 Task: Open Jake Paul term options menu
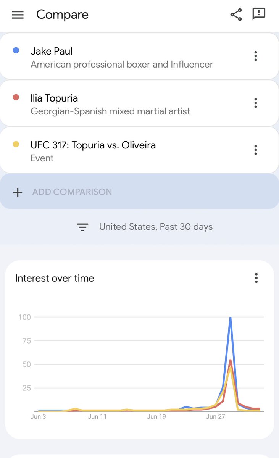click(x=256, y=56)
